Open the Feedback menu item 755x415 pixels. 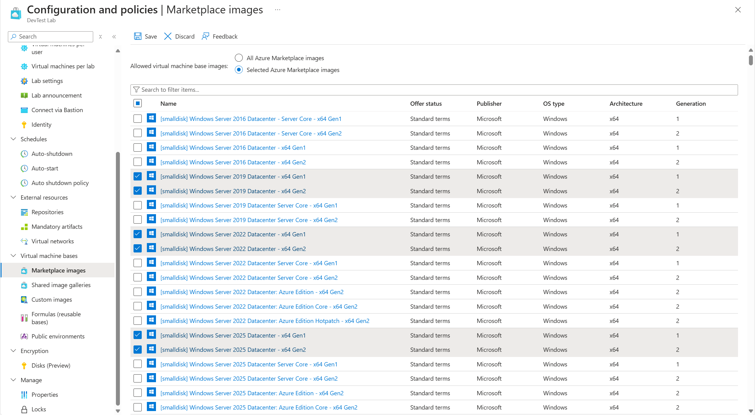point(219,36)
